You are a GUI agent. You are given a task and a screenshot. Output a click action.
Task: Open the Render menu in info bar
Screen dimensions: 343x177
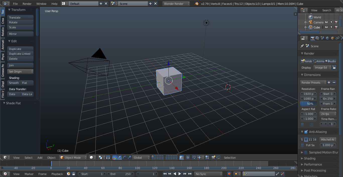point(27,4)
